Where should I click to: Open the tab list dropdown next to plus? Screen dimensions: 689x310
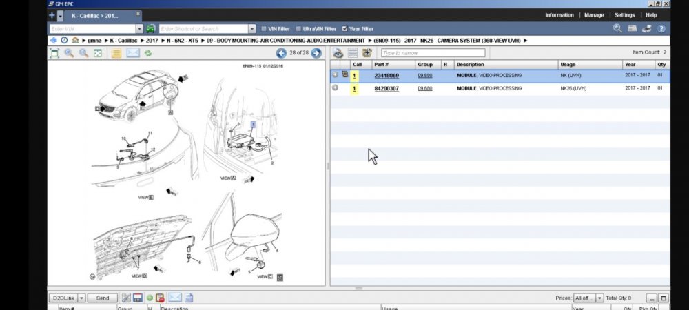click(60, 16)
